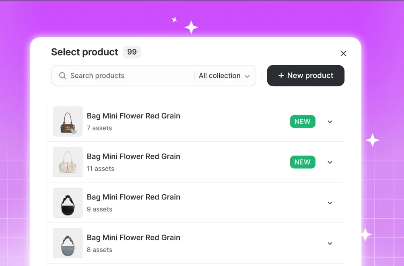Click the magnifier search icon
The image size is (404, 266).
(62, 76)
